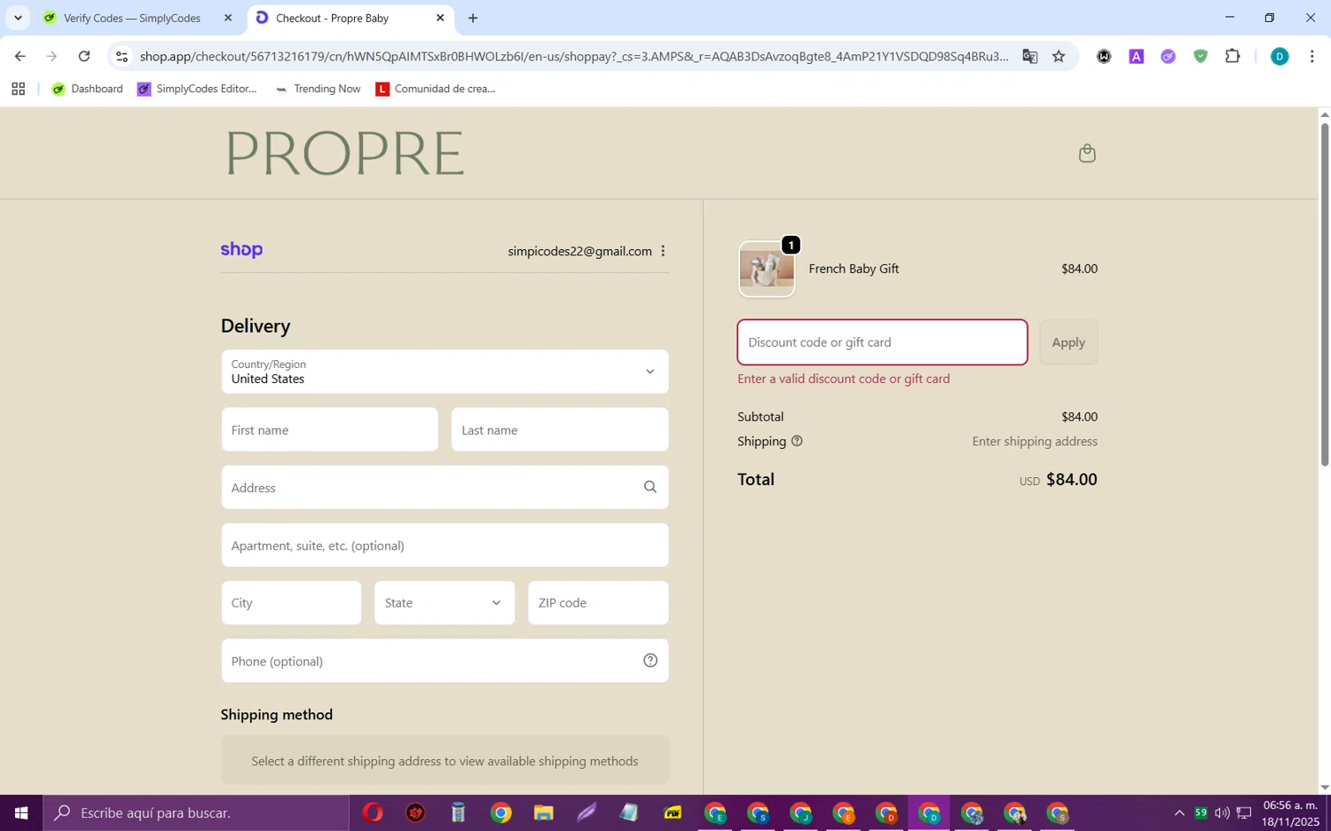Open the tab search dropdown arrow

[x=18, y=18]
